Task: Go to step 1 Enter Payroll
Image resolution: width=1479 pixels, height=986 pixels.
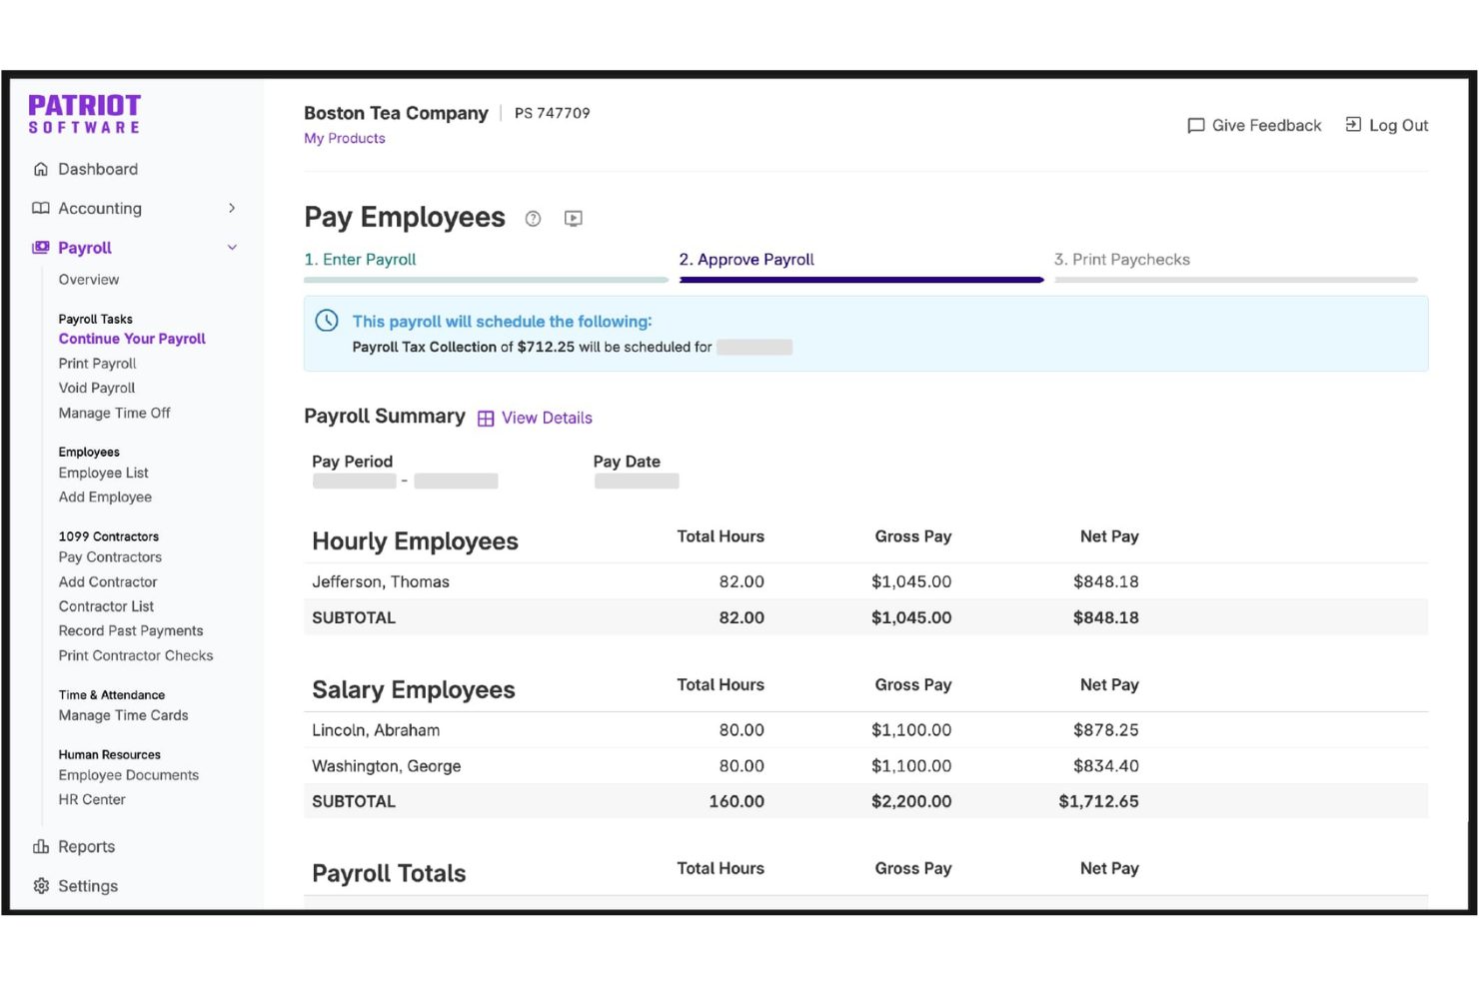Action: point(360,260)
